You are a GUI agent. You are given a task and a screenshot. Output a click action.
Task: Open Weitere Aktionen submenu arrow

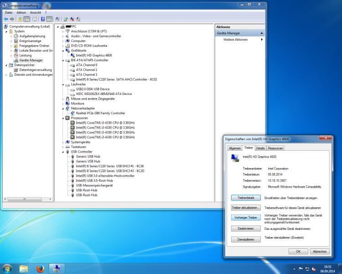click(262, 40)
